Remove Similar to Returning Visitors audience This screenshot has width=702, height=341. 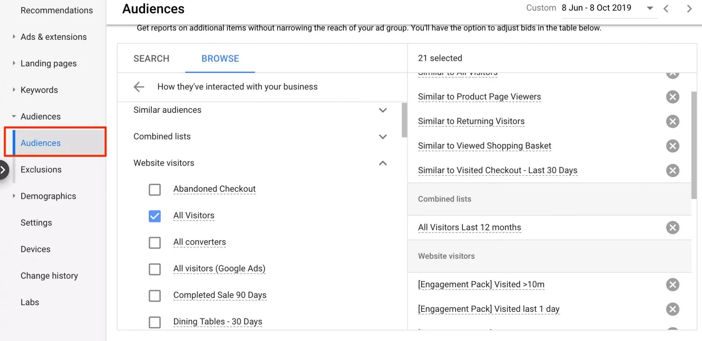(x=672, y=121)
